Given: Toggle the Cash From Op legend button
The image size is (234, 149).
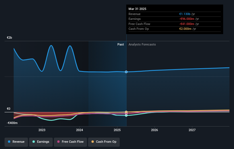Looking at the screenshot, I should 104,142.
